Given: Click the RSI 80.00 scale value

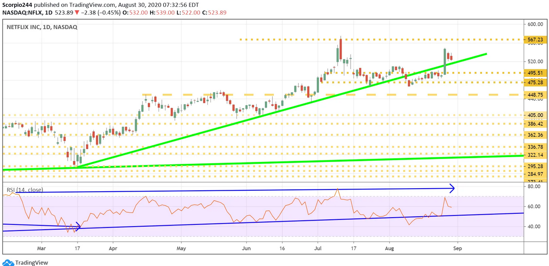Looking at the screenshot, I should point(534,186).
